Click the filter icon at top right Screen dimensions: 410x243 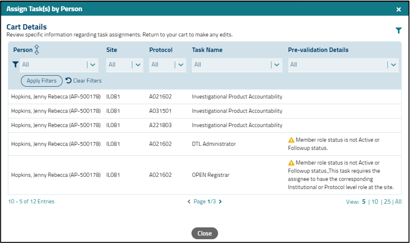tap(398, 31)
